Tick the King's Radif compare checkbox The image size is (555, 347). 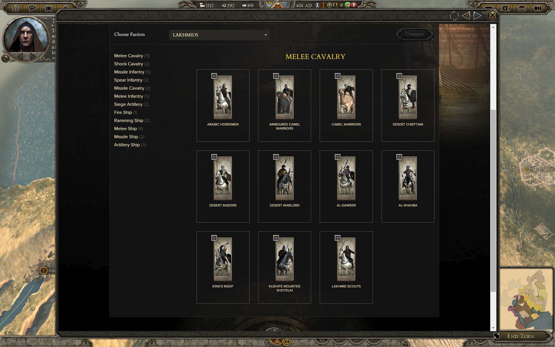point(214,238)
